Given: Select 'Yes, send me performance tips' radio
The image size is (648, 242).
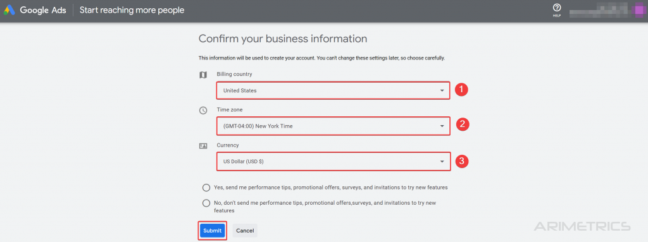Looking at the screenshot, I should click(x=206, y=188).
